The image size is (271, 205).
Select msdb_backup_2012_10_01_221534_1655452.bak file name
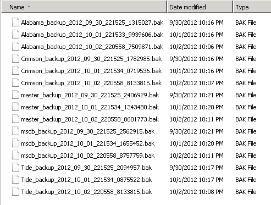coord(88,143)
